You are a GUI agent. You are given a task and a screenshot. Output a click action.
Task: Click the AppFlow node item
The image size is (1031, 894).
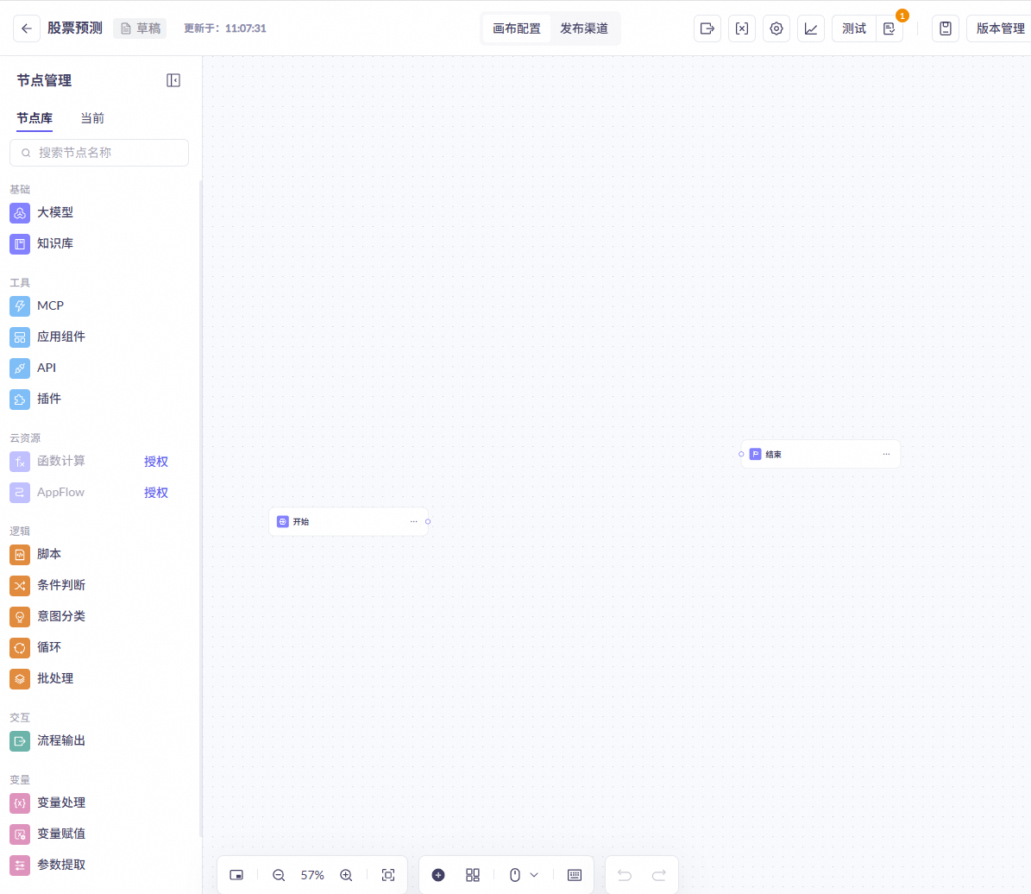(47, 492)
